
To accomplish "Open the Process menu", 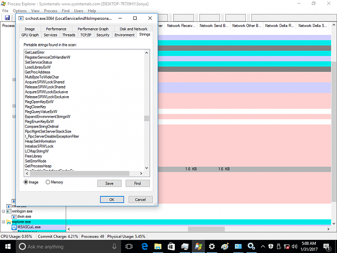I will click(51, 11).
